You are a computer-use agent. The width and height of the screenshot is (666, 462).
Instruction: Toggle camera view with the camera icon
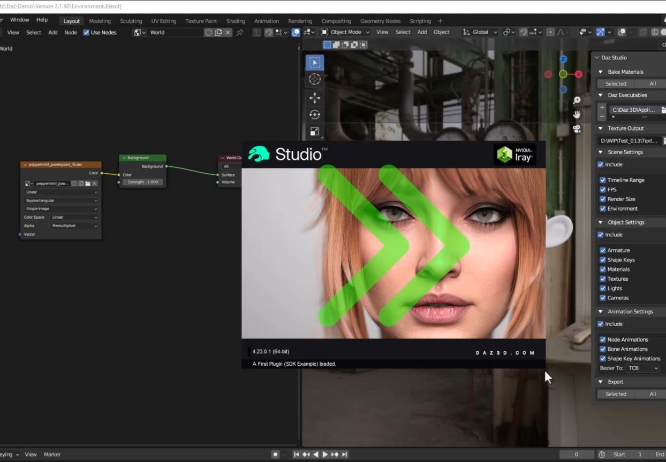(x=577, y=129)
